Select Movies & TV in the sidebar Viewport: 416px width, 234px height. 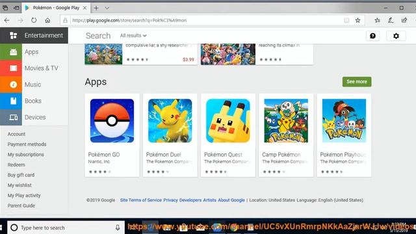42,68
